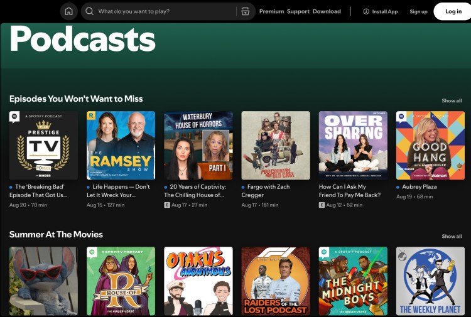
Task: Show all Episodes You Won't Want to Miss
Action: pos(452,100)
